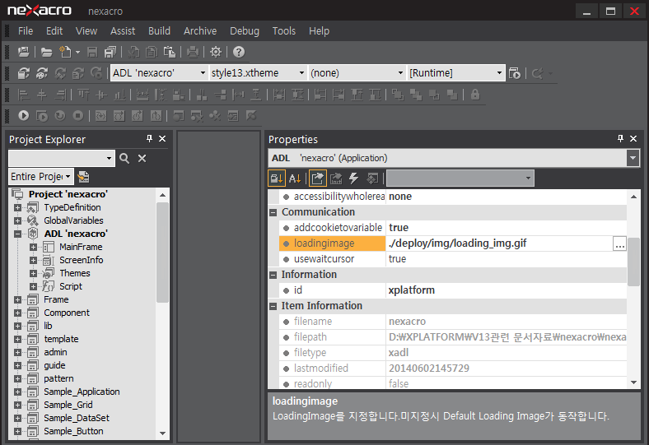Click the usewaitcursor property row
Image resolution: width=649 pixels, height=445 pixels.
(452, 259)
